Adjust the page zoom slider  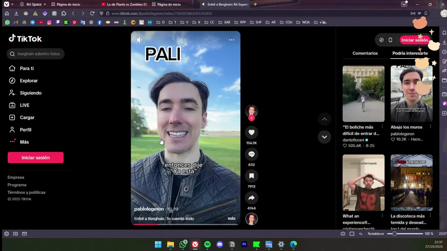pos(405,234)
